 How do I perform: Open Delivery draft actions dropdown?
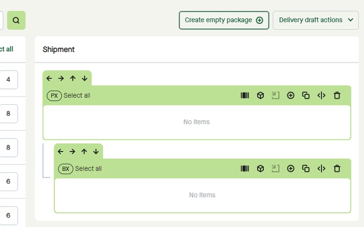tap(315, 20)
